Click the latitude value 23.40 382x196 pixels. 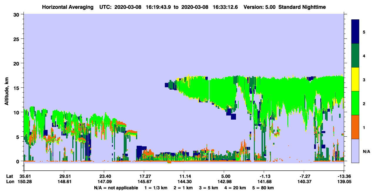click(x=104, y=176)
